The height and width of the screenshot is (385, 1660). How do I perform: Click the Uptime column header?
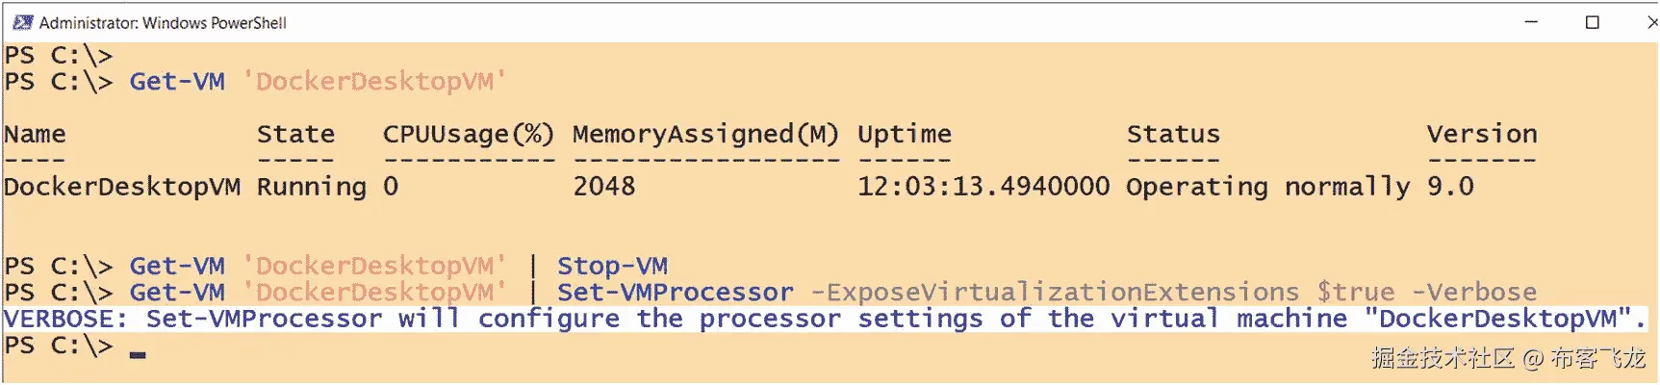click(904, 135)
